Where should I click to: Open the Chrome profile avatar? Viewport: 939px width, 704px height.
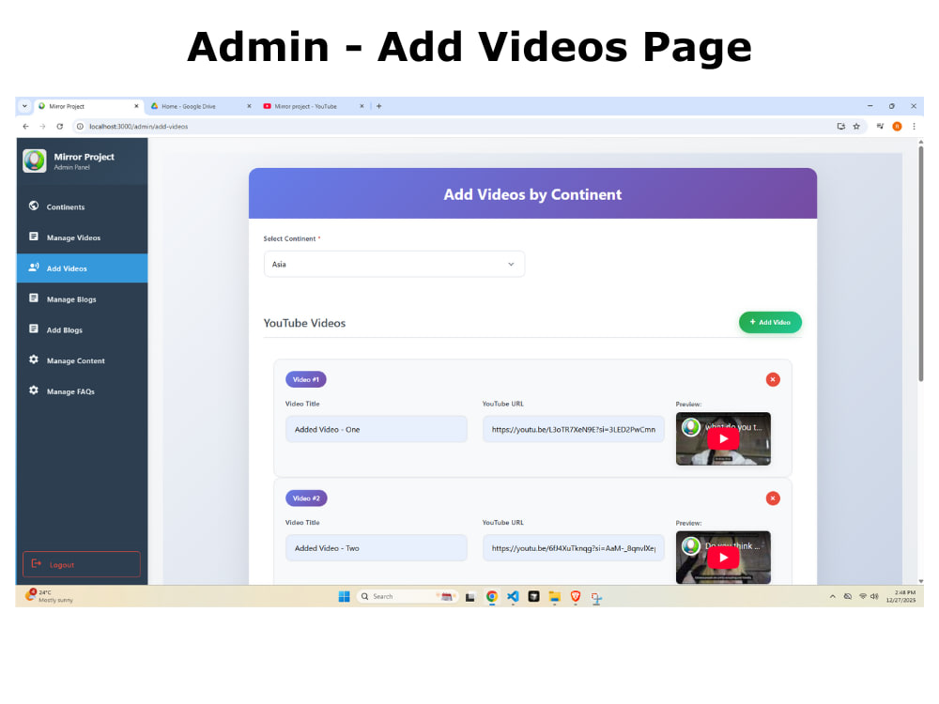pyautogui.click(x=897, y=127)
